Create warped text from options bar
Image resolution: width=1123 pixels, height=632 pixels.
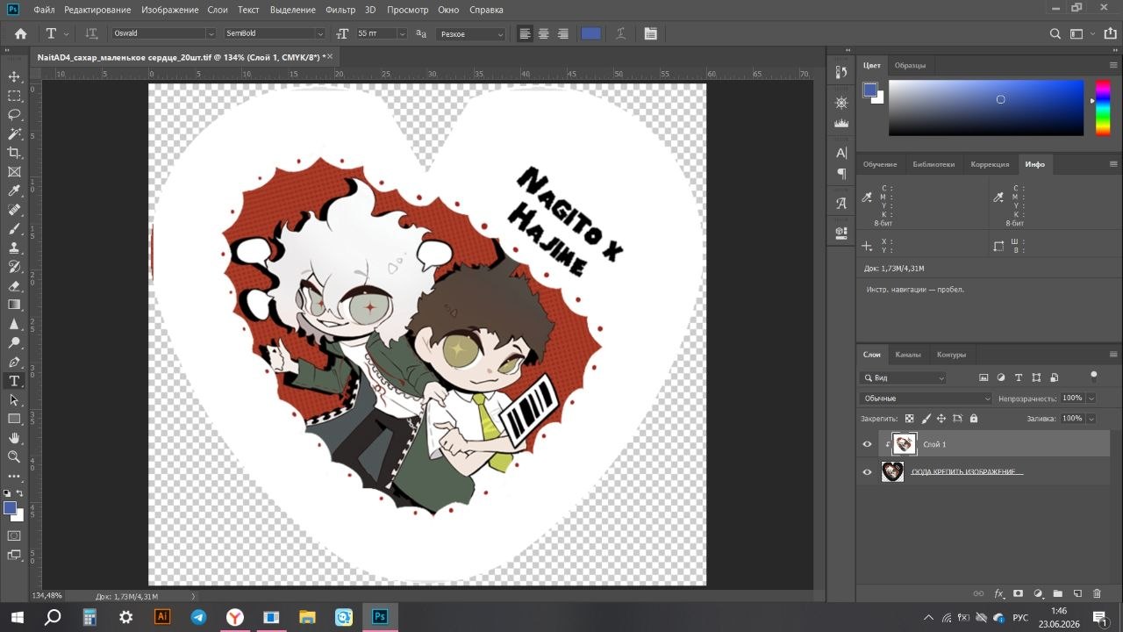(x=621, y=33)
